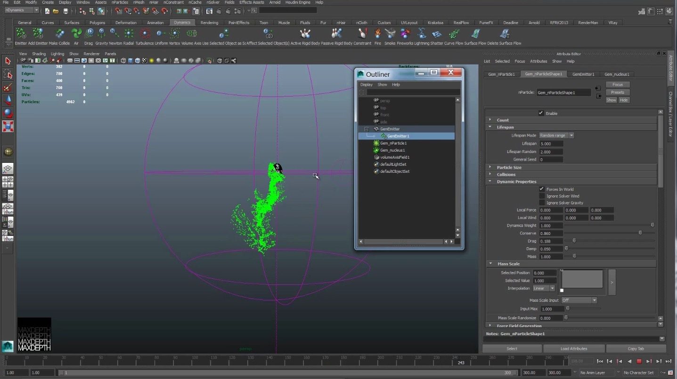Create a Newton field from shelf
The height and width of the screenshot is (379, 677).
(115, 33)
